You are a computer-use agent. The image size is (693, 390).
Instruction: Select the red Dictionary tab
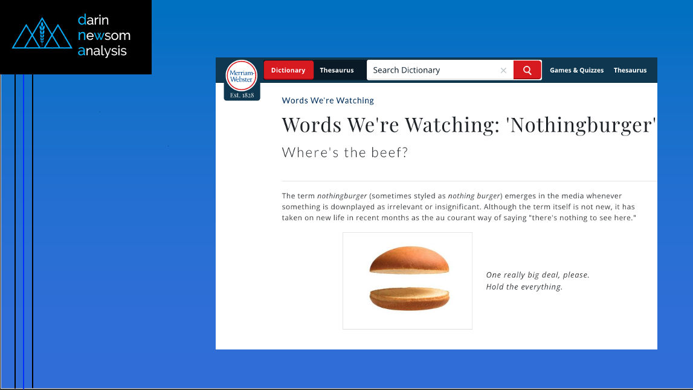pos(288,70)
